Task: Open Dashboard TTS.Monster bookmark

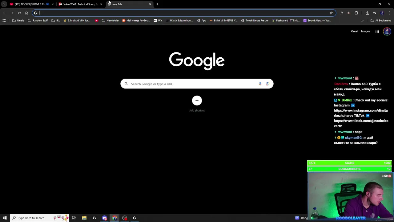Action: point(286,21)
